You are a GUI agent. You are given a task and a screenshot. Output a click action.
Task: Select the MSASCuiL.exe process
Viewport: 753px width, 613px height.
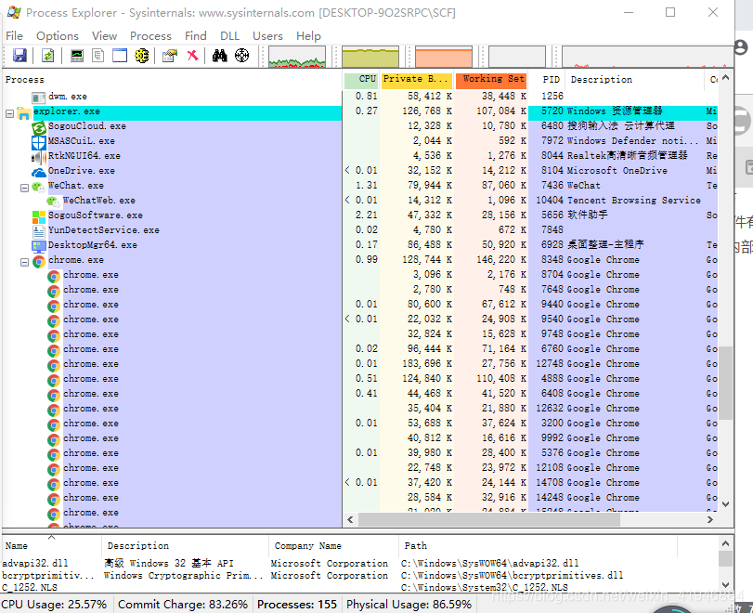coord(81,141)
